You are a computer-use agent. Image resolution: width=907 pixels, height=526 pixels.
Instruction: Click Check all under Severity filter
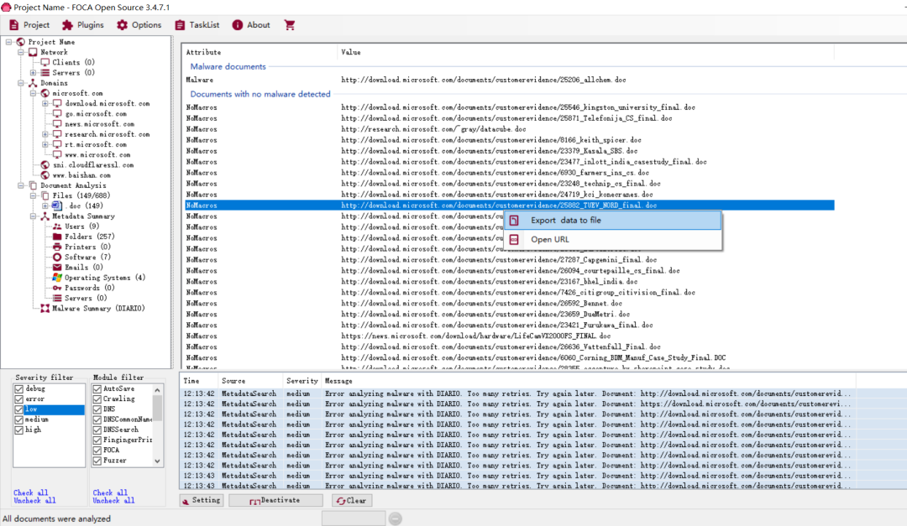[x=31, y=493]
